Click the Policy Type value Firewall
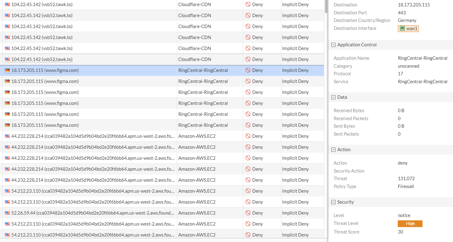The width and height of the screenshot is (453, 242). point(406,187)
